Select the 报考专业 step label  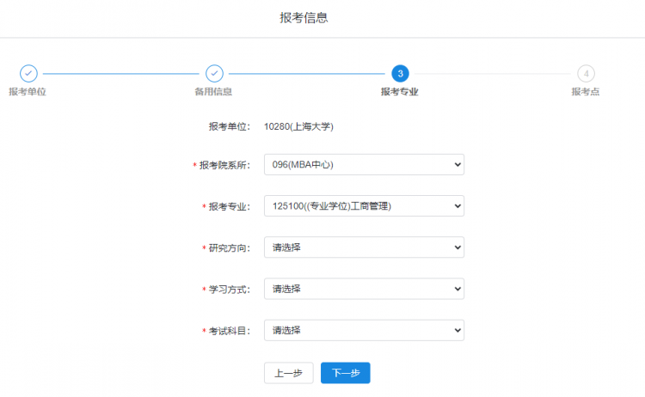click(399, 92)
